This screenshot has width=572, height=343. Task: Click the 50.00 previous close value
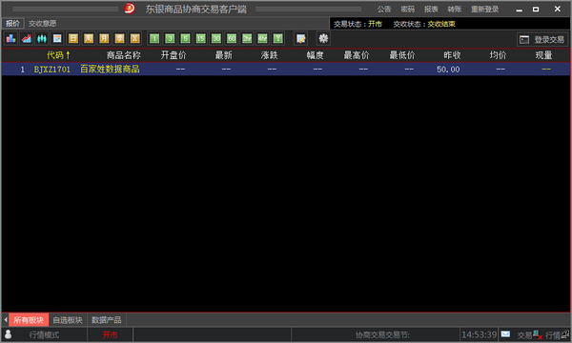click(x=448, y=70)
